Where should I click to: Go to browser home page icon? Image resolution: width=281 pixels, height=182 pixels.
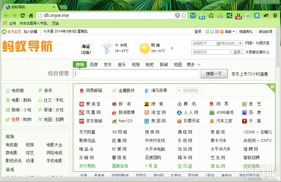pos(31,16)
